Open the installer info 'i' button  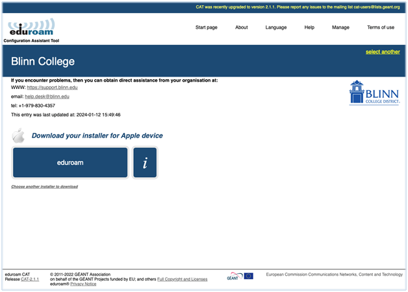point(145,163)
